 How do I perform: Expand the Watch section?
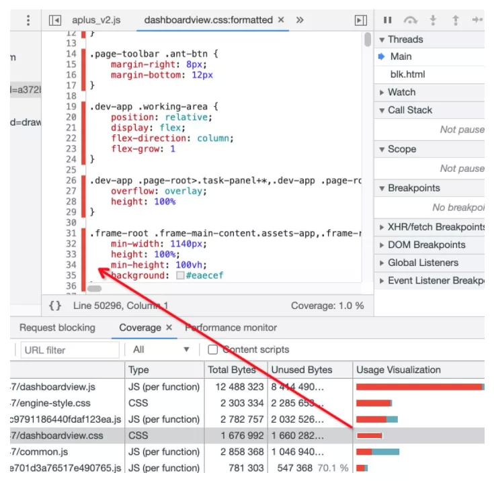[401, 92]
